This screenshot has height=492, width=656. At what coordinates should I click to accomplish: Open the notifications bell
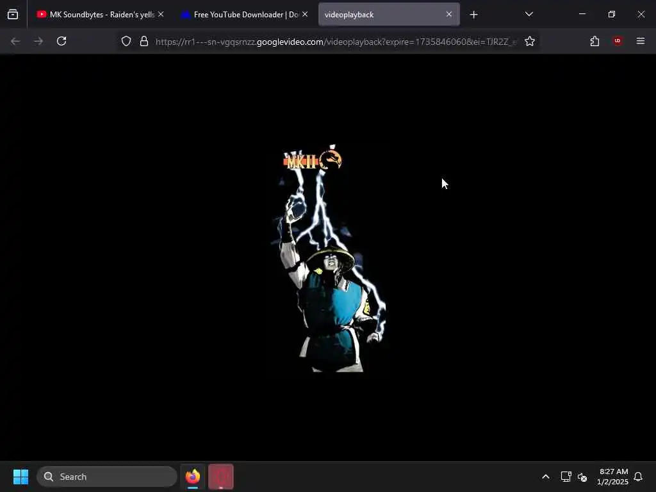[x=638, y=477]
